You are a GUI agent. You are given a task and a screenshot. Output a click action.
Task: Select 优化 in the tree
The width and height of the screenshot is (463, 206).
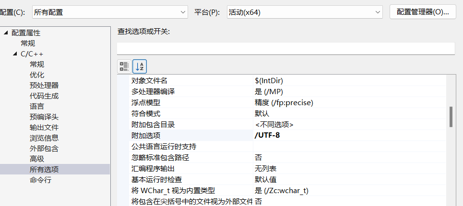(37, 75)
